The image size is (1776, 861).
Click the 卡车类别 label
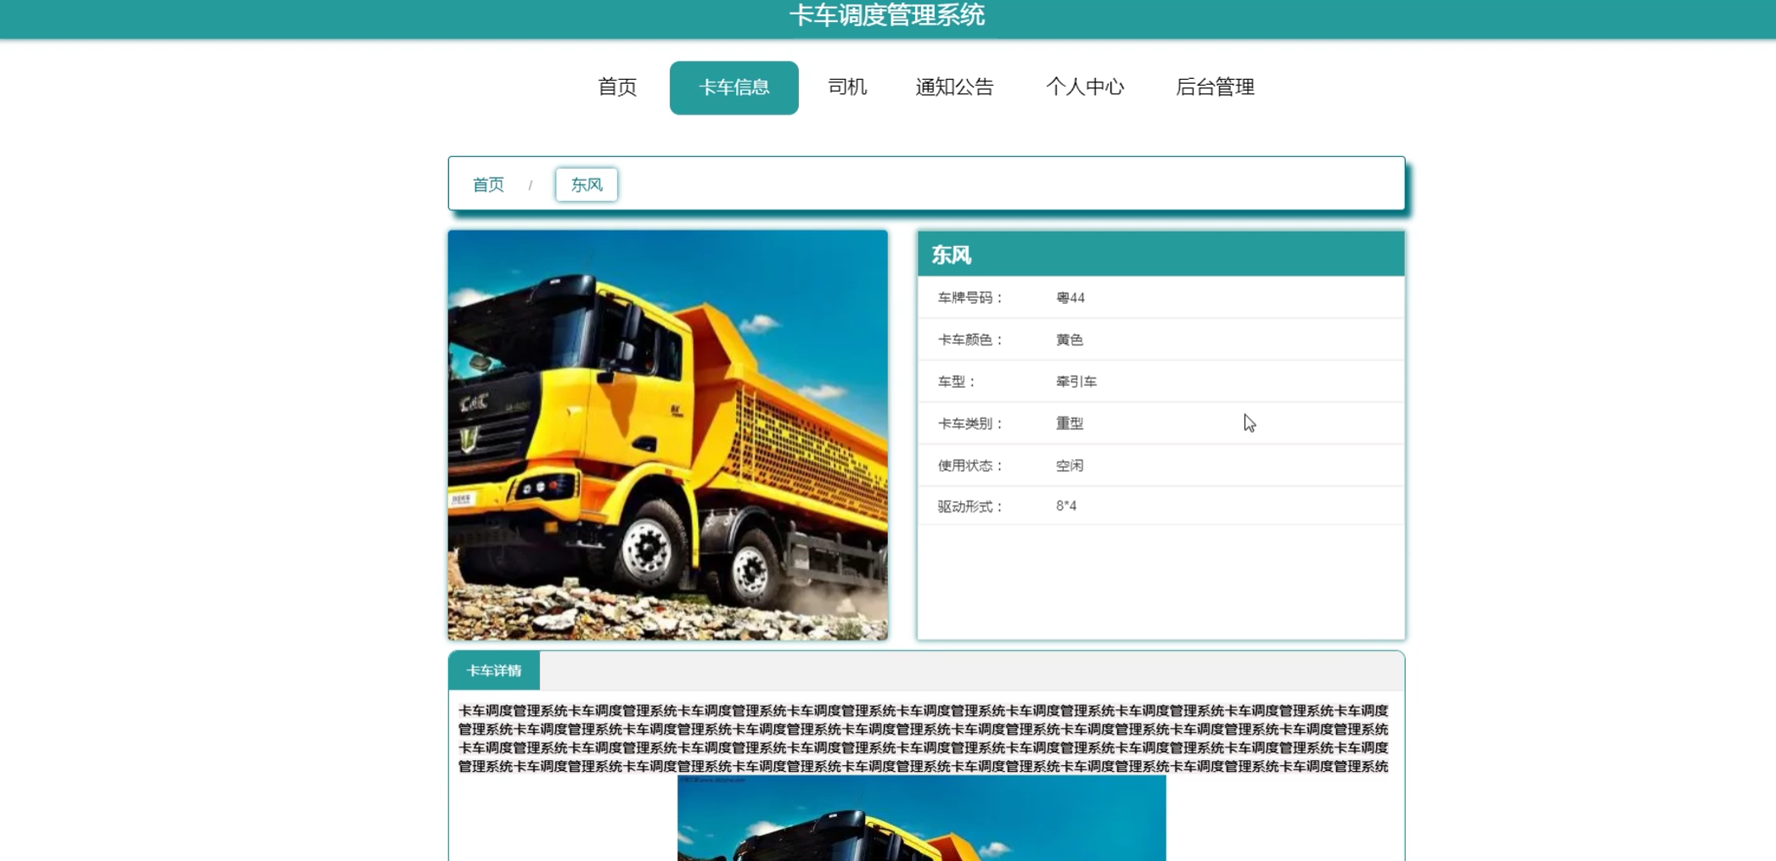tap(970, 423)
